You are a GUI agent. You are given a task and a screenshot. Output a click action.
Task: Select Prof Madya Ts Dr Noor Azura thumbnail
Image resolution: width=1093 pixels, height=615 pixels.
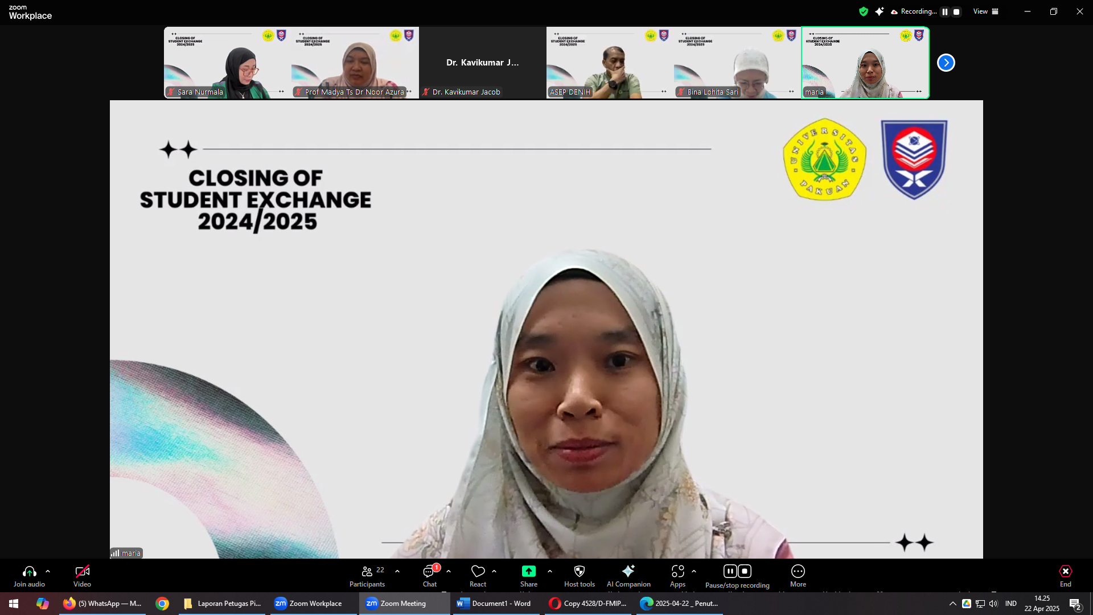(x=355, y=63)
